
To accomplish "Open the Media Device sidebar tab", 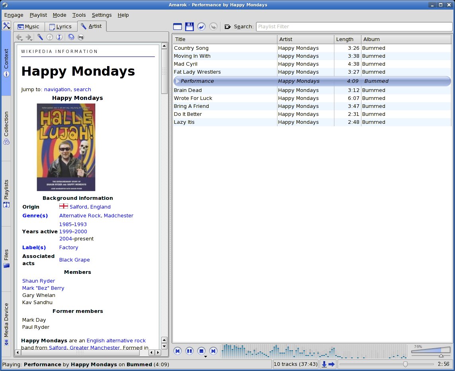I will (6, 324).
